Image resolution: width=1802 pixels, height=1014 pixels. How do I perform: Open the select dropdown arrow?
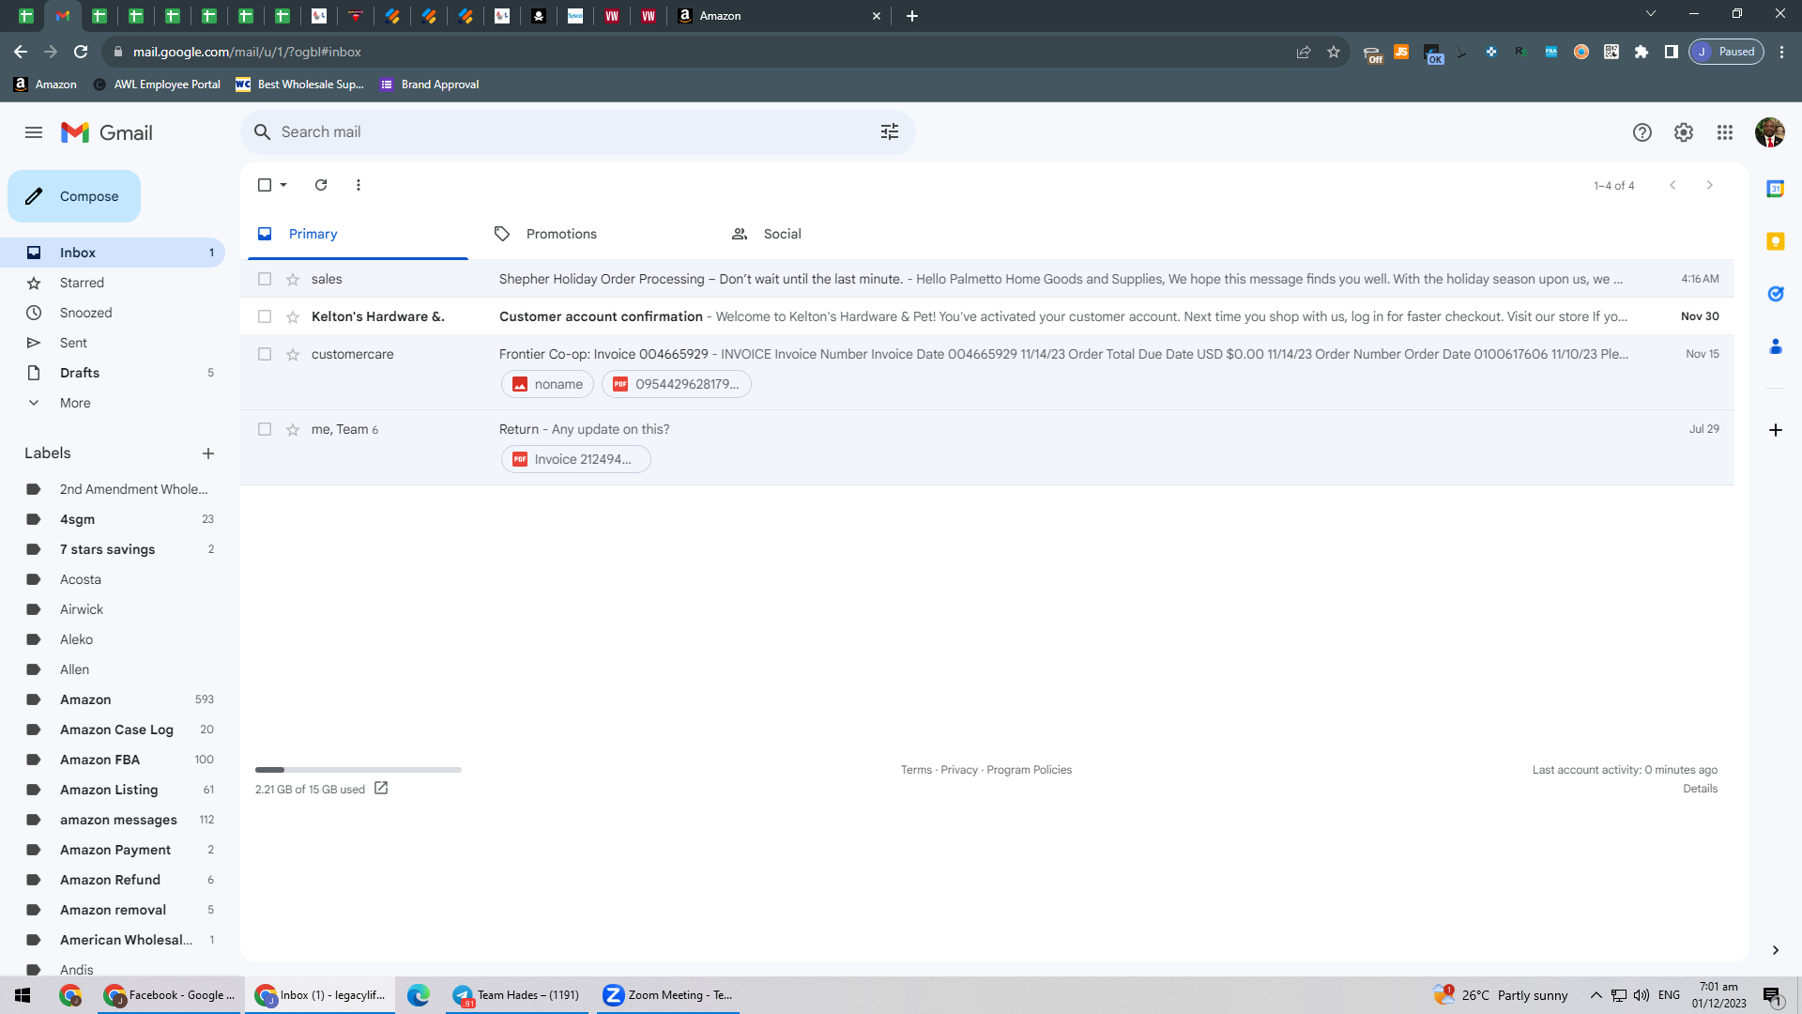tap(283, 185)
